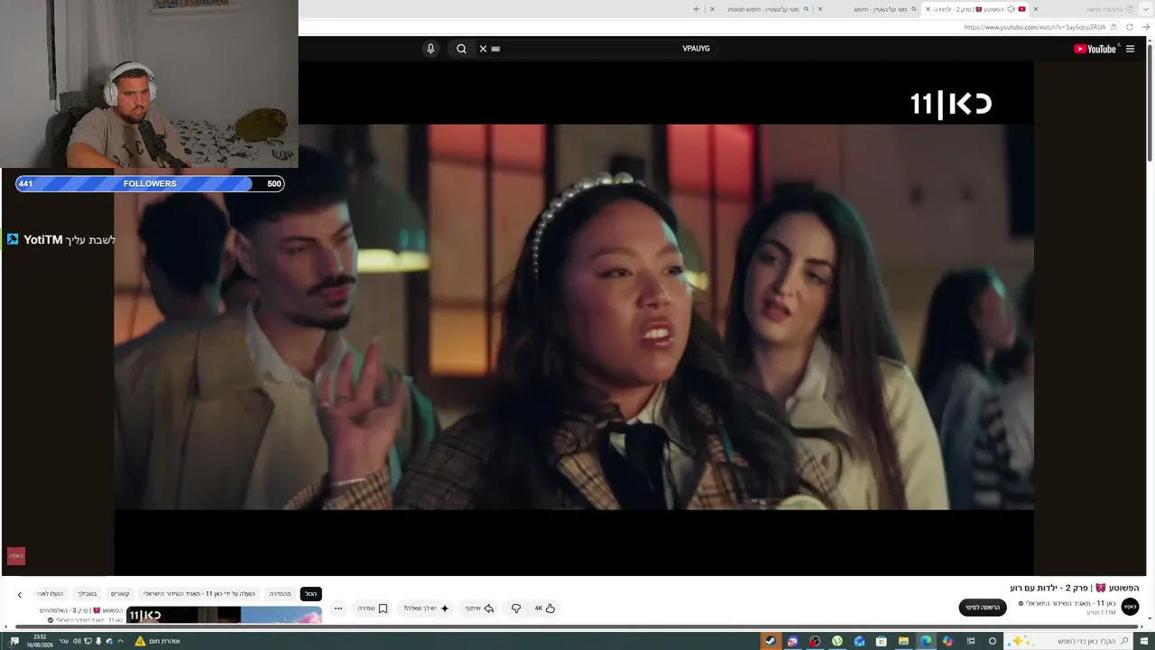
Task: Reload the page with refresh icon
Action: tap(1129, 27)
